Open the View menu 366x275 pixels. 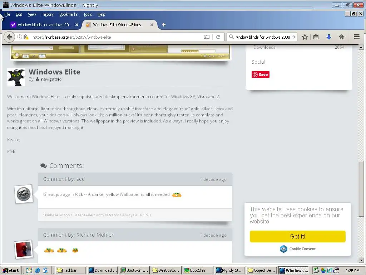[x=32, y=14]
